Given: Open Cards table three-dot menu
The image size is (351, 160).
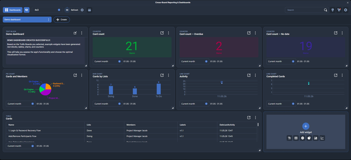Looking at the screenshot, I should pos(255,118).
